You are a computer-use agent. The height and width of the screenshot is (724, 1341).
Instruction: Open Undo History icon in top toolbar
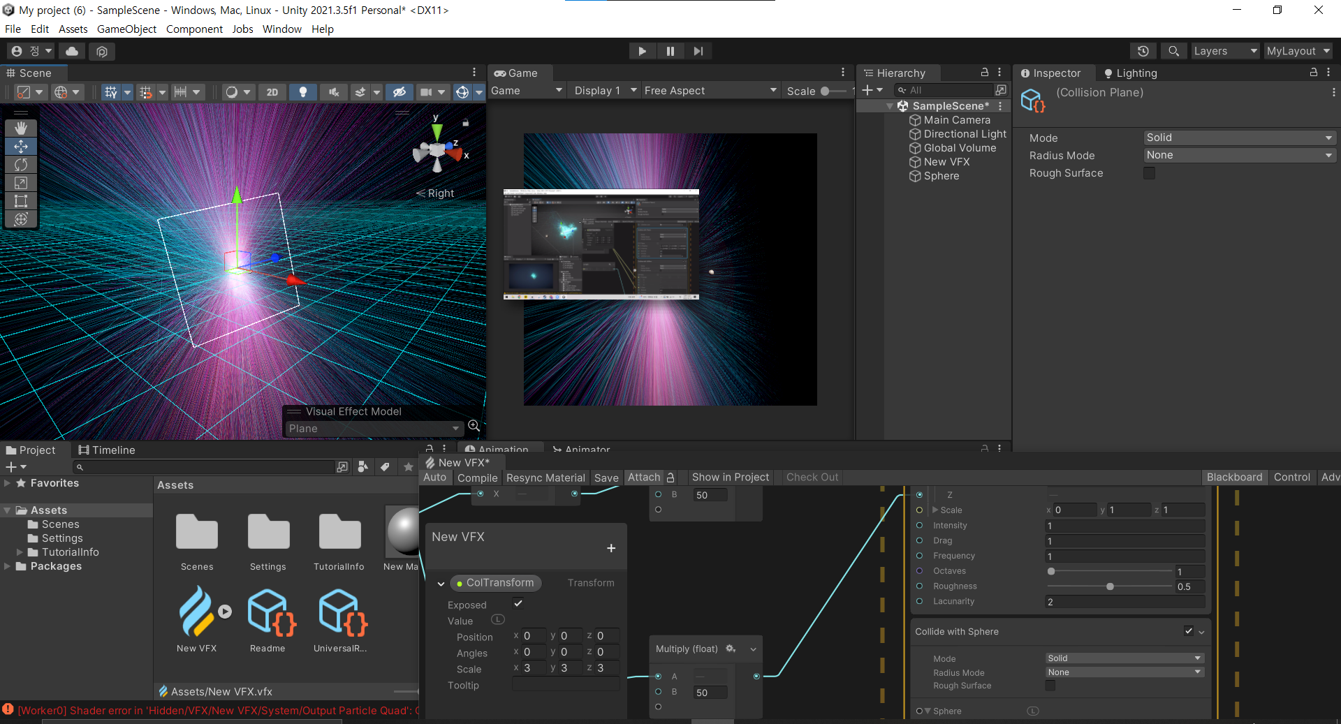(x=1143, y=51)
